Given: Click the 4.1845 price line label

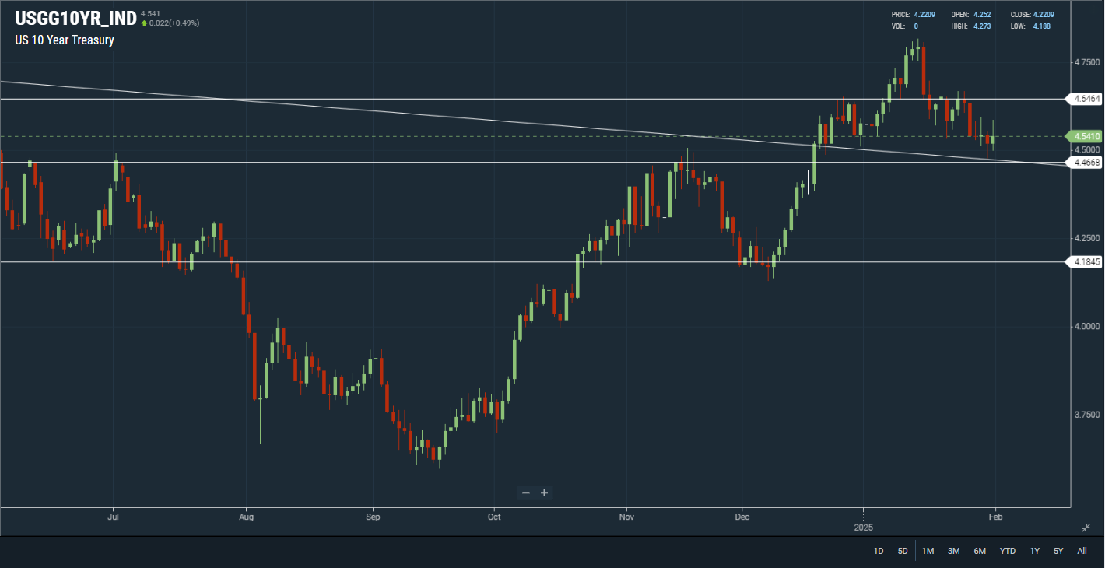Looking at the screenshot, I should click(1086, 262).
